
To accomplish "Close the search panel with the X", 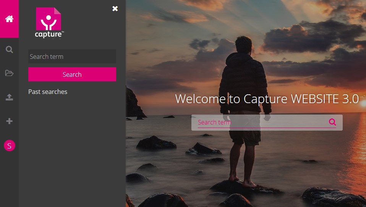I will [x=115, y=8].
